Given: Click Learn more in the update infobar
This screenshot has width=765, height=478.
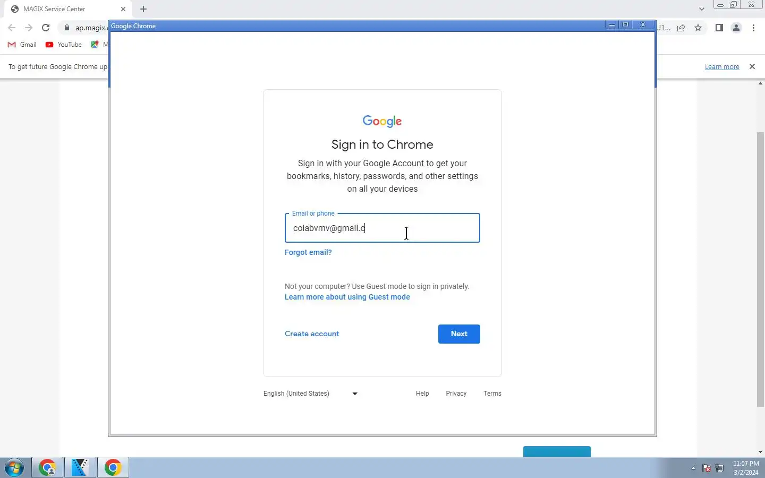Looking at the screenshot, I should 722,67.
